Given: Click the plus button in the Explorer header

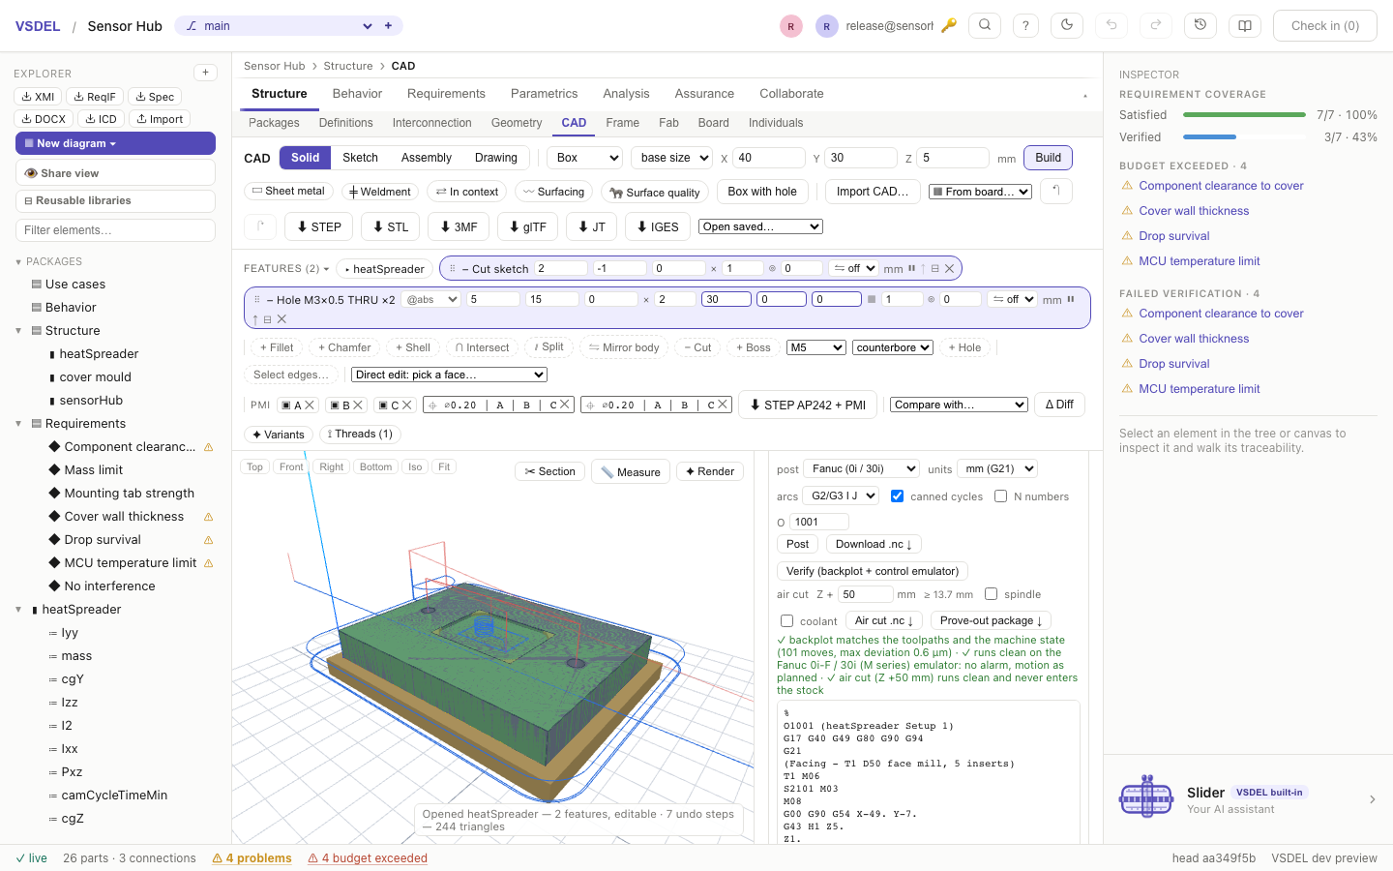Looking at the screenshot, I should pyautogui.click(x=205, y=73).
